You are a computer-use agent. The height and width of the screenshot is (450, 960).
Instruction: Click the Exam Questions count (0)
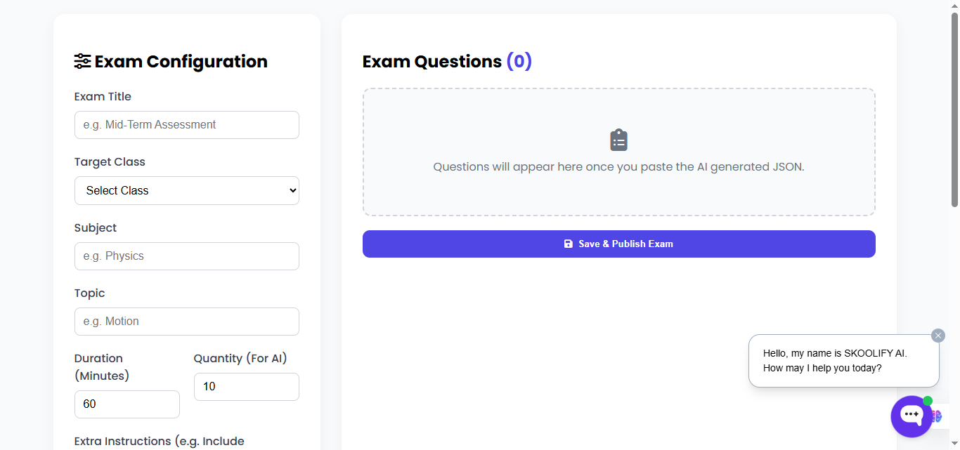point(519,62)
